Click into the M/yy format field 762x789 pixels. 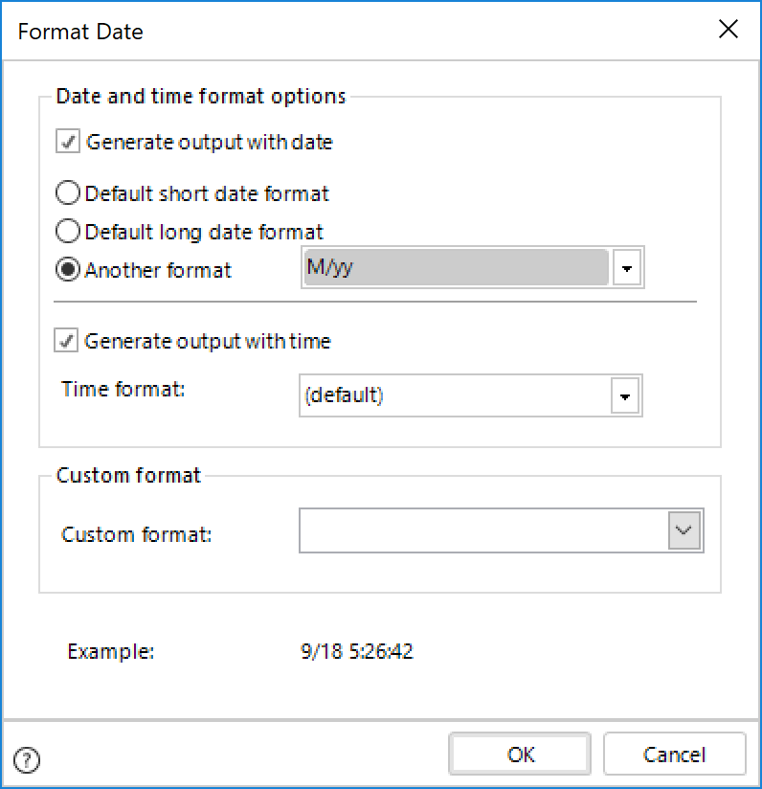click(x=457, y=268)
